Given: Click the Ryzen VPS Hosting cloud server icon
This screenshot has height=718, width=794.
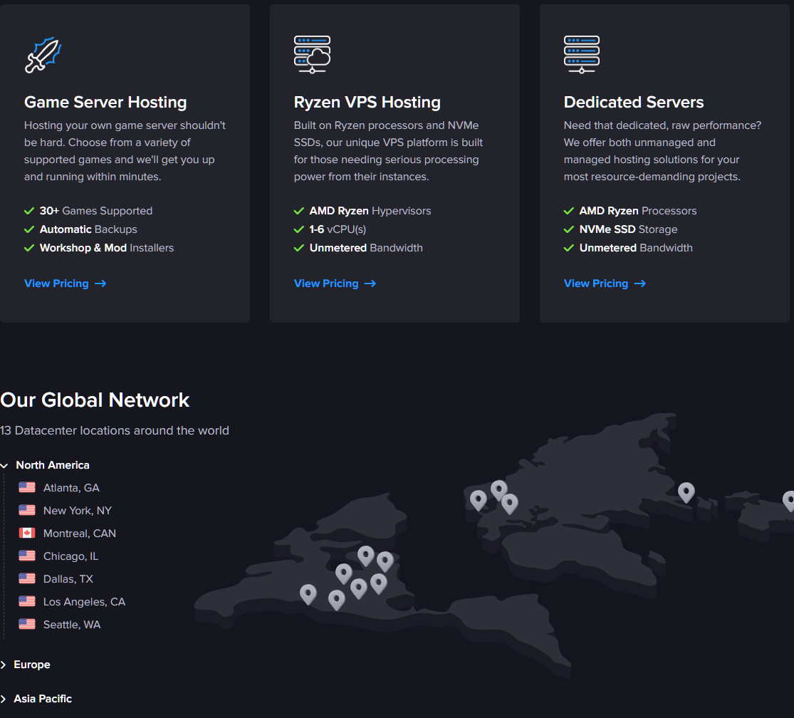Looking at the screenshot, I should click(x=312, y=55).
